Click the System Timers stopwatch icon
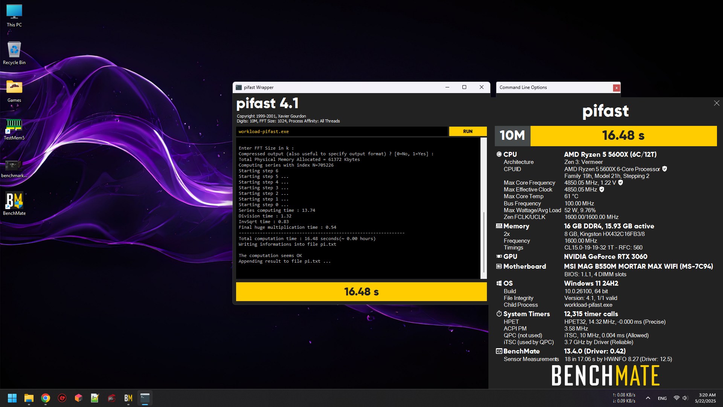Image resolution: width=723 pixels, height=407 pixels. tap(499, 314)
